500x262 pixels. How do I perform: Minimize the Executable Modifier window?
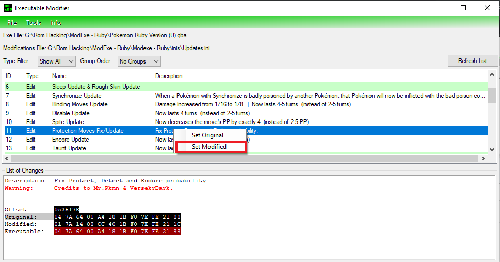point(440,8)
